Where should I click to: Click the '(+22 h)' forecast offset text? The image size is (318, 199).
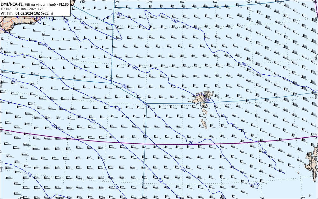[47, 13]
